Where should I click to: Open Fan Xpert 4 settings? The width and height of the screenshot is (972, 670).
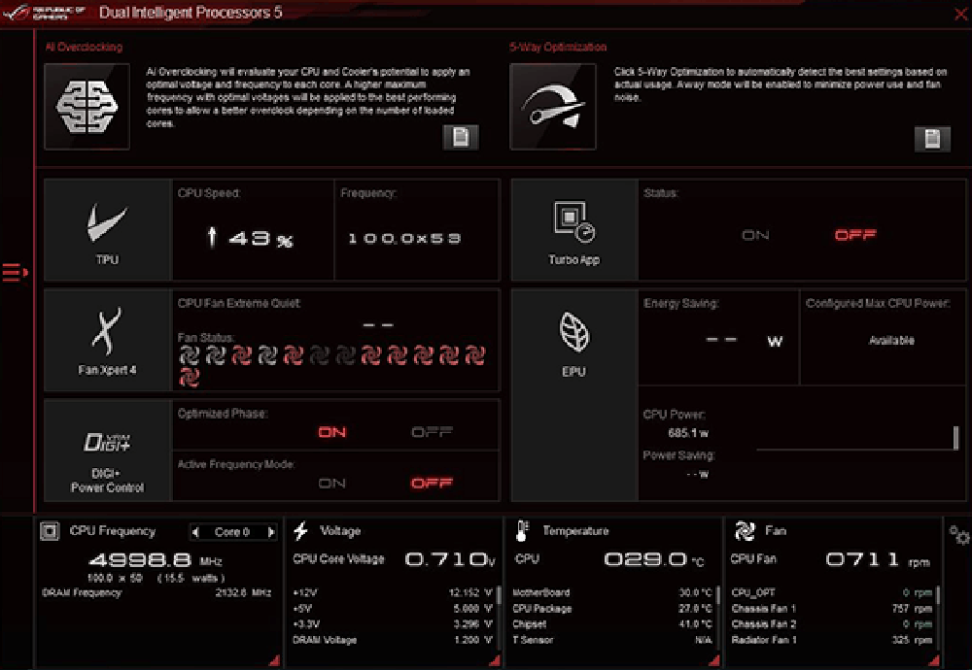(108, 339)
